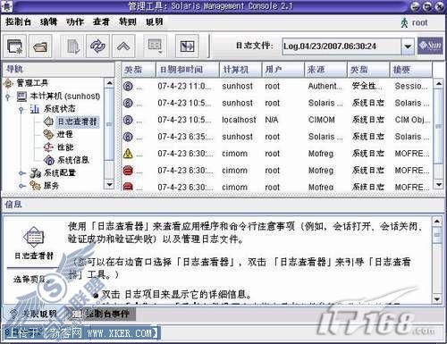Expand the 服务 tree node
The image size is (447, 344).
coord(21,186)
